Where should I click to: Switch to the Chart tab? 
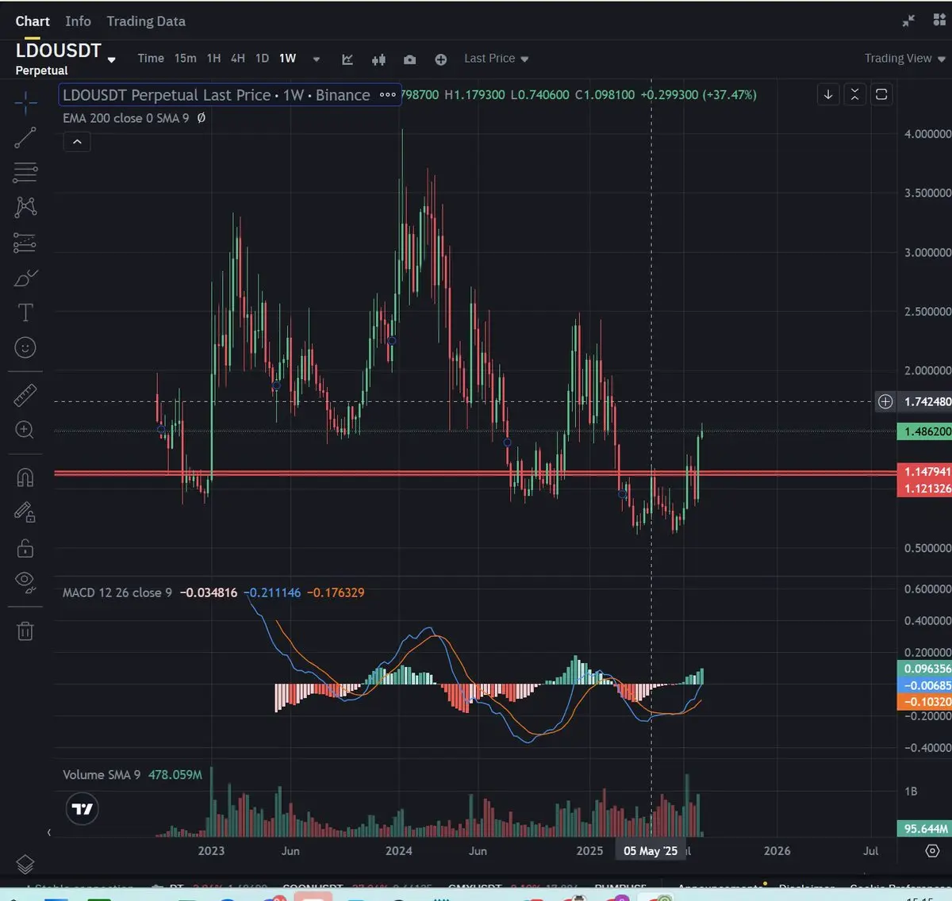click(x=33, y=21)
